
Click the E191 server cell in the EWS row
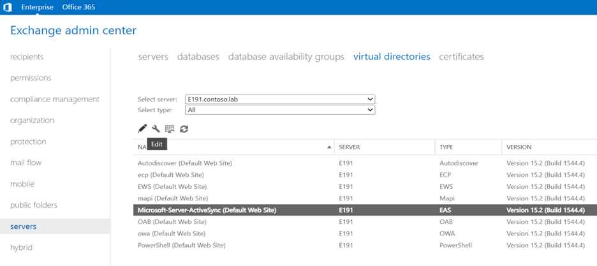coord(345,187)
